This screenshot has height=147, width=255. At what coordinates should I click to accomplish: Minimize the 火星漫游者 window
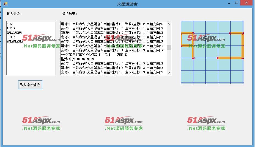pos(229,3)
